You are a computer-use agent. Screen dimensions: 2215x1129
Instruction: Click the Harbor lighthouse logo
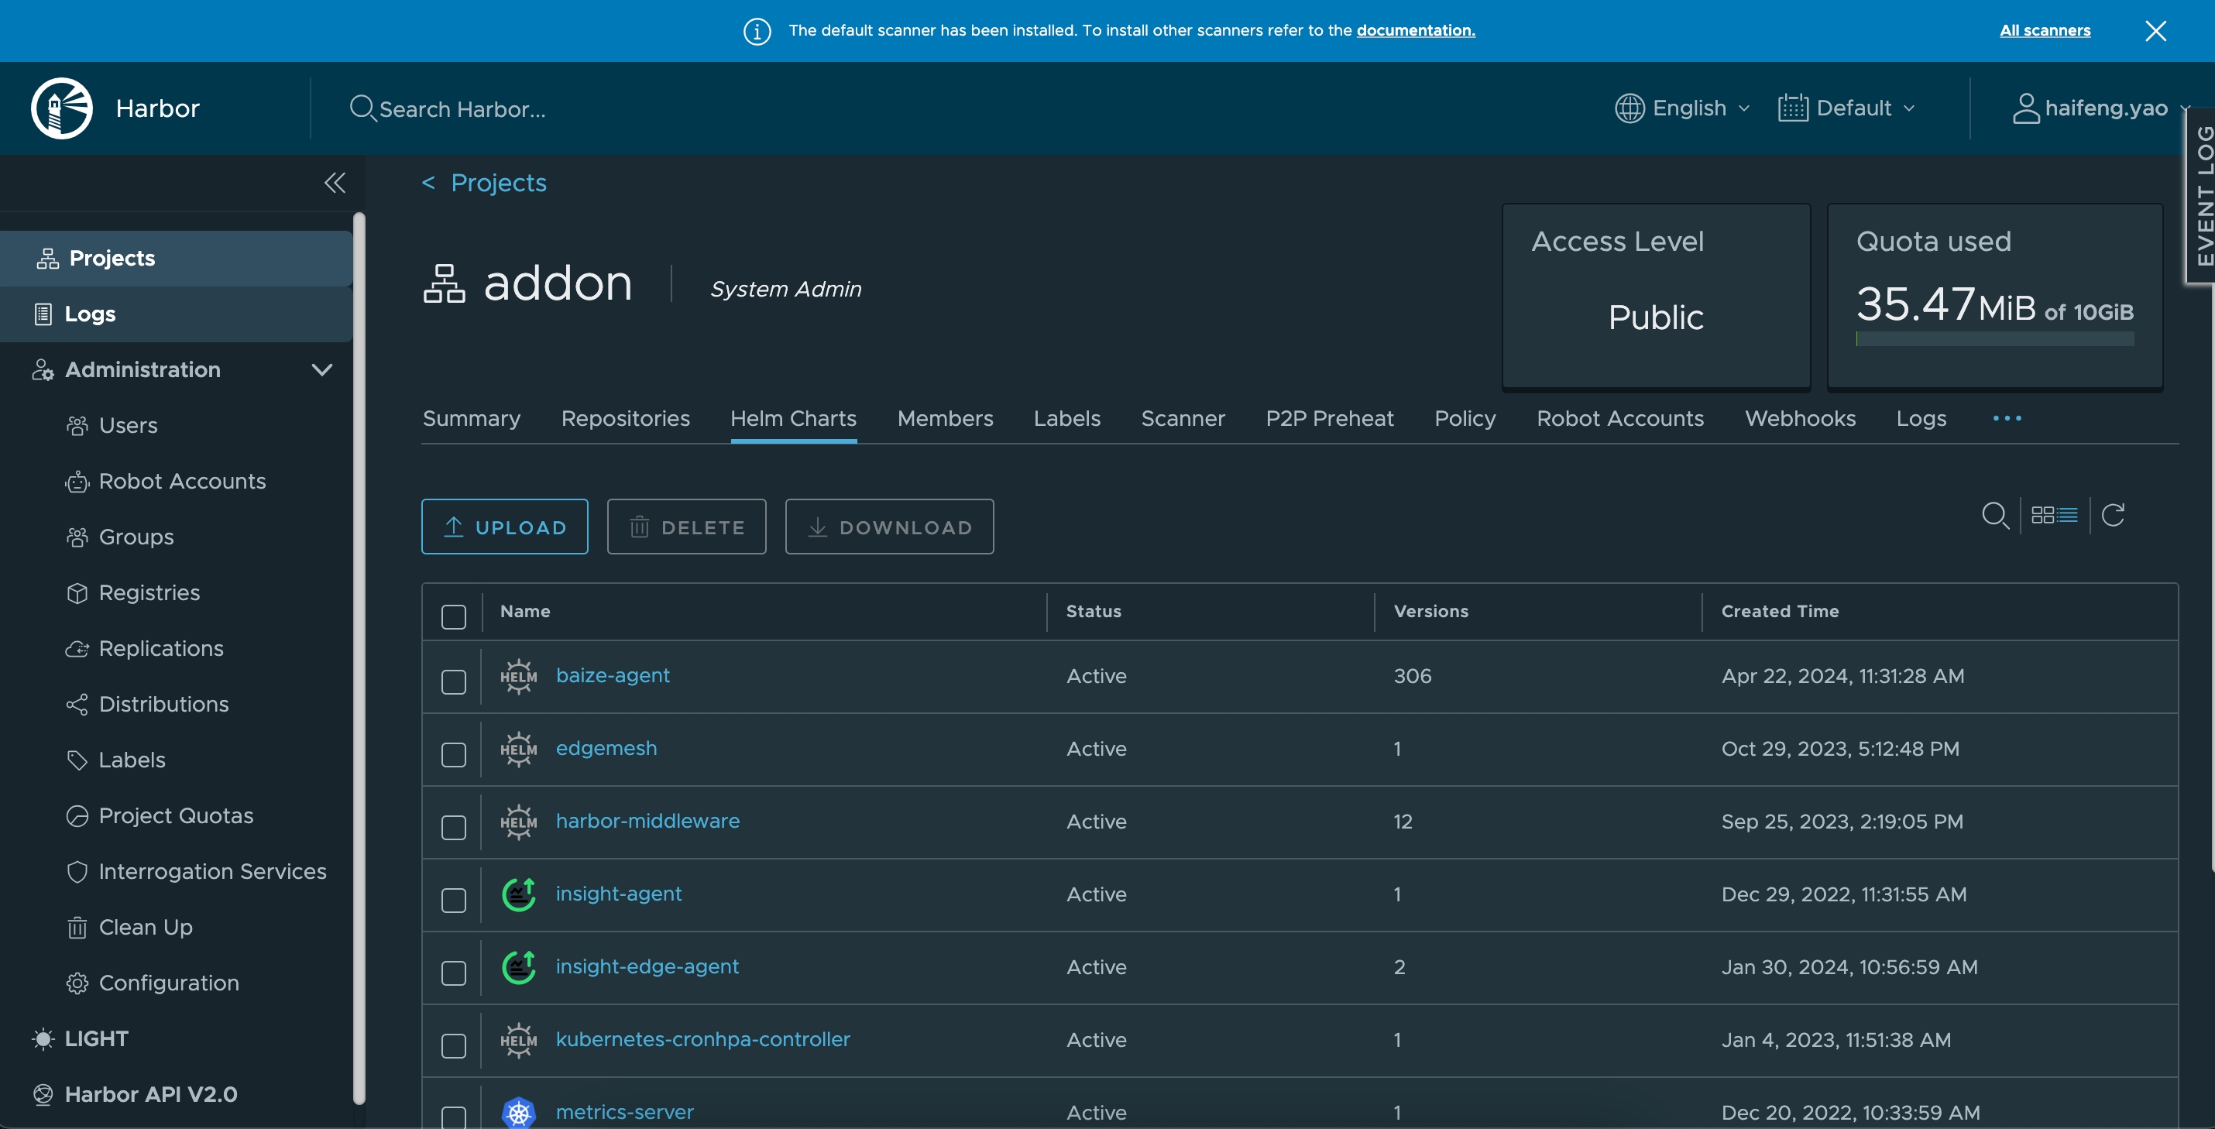pyautogui.click(x=61, y=108)
